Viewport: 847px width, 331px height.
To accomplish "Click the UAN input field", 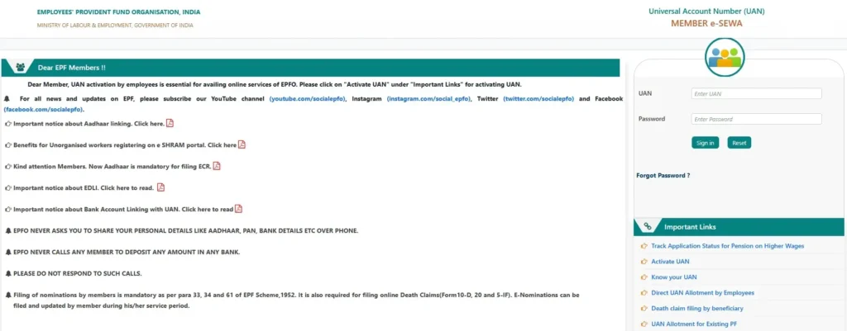I will tap(756, 93).
